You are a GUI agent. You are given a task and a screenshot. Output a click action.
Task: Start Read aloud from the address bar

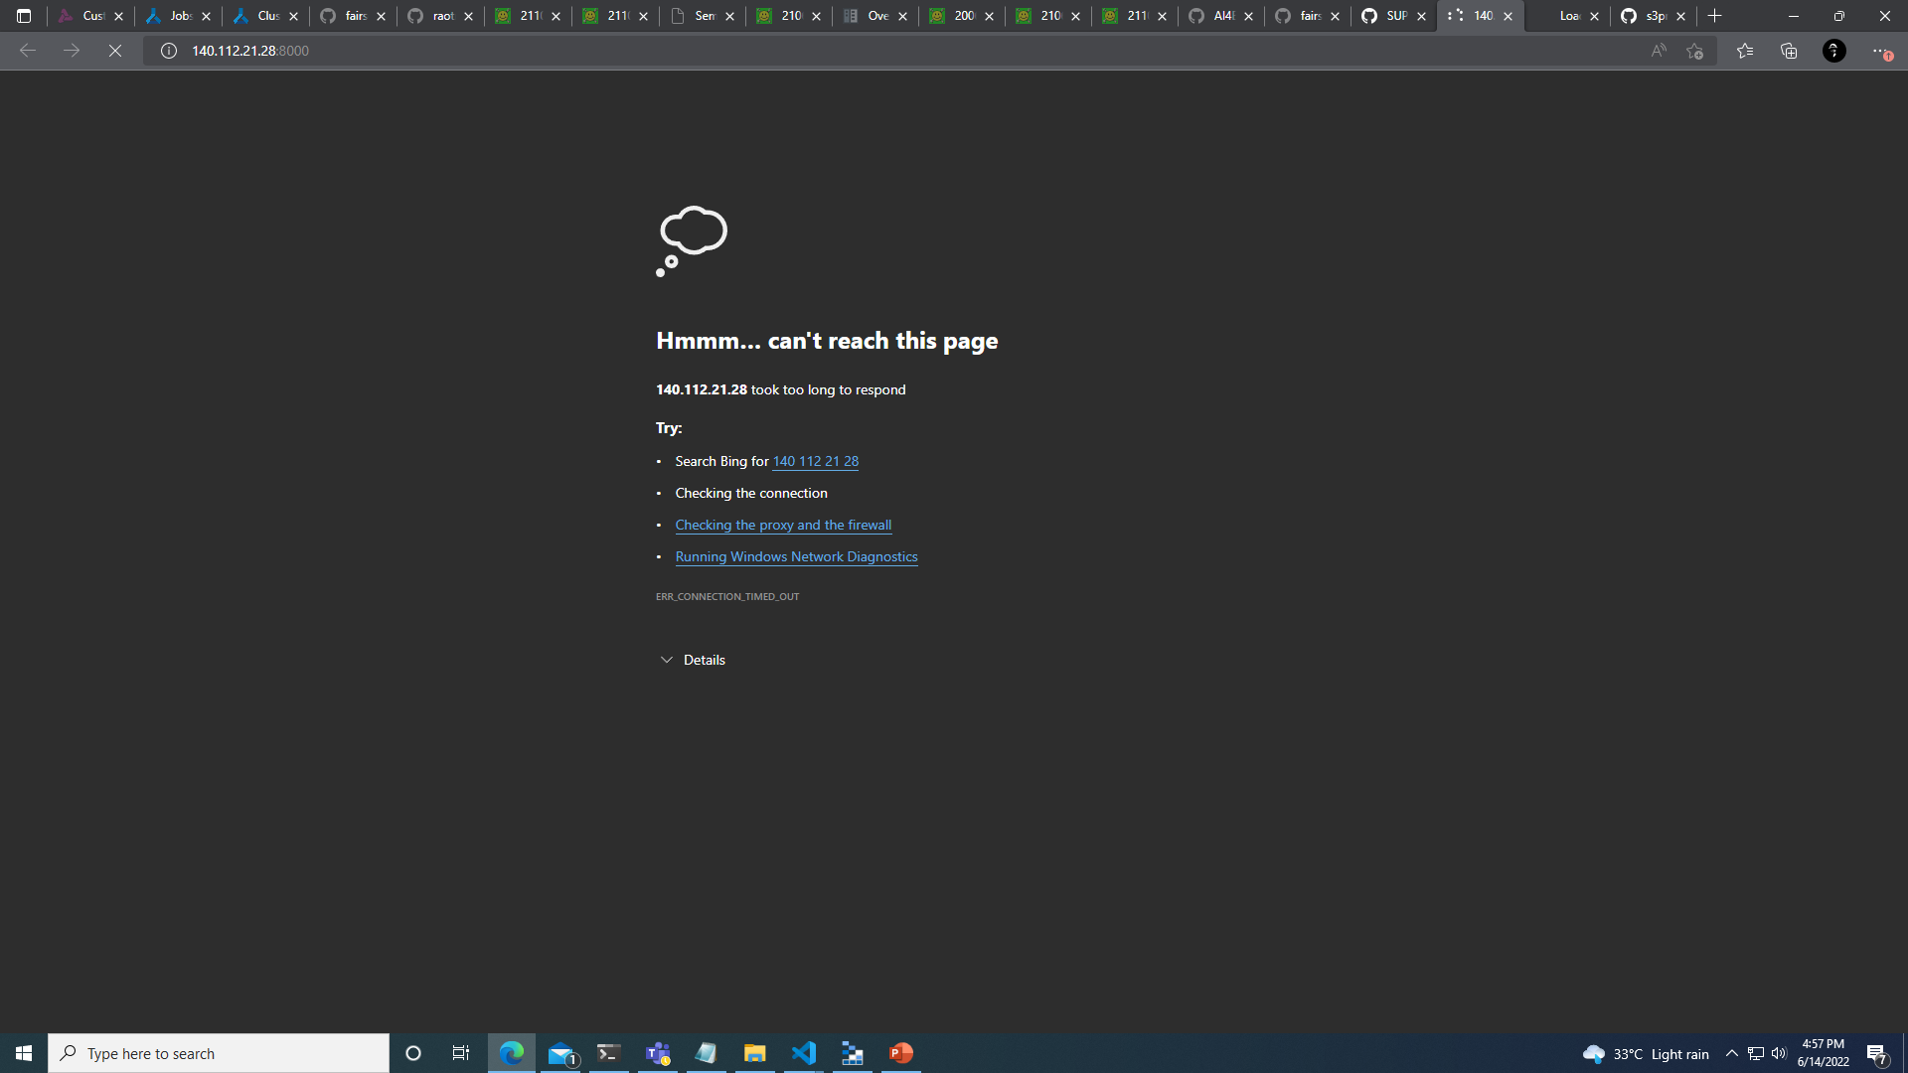point(1658,51)
